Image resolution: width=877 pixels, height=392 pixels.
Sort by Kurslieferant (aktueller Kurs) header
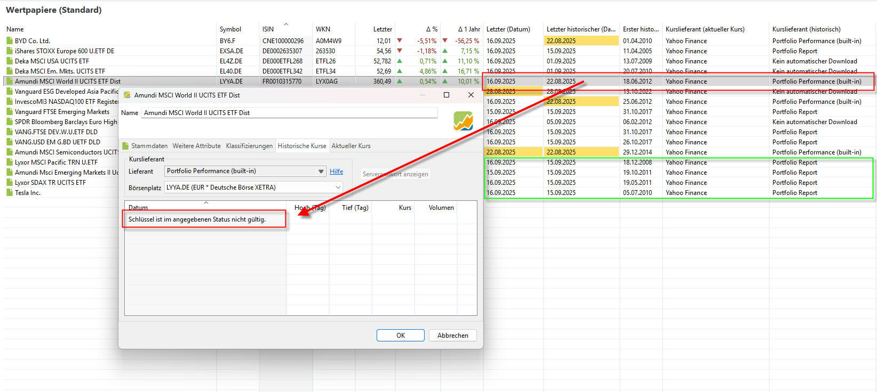(705, 29)
